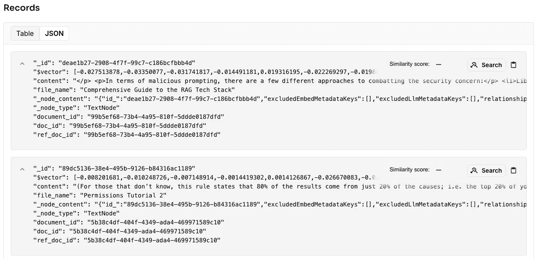Click the Records heading
This screenshot has height=259, width=540.
tap(22, 8)
